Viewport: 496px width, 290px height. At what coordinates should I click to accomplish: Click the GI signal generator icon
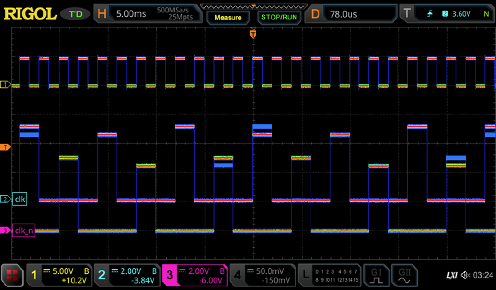click(x=376, y=274)
